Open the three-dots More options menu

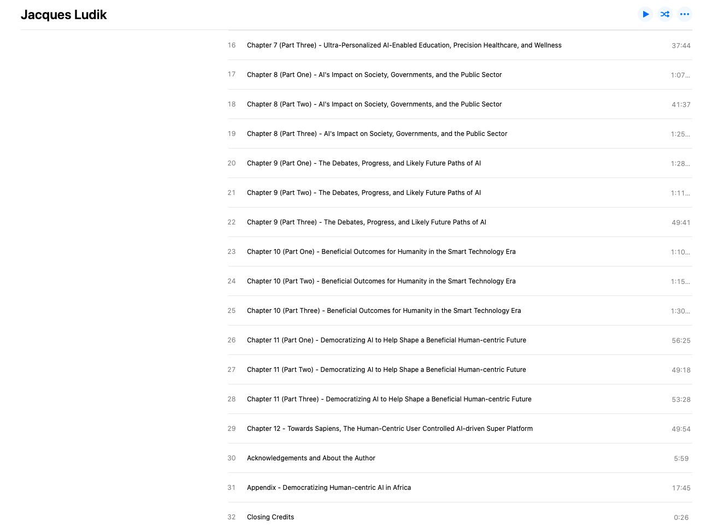click(685, 14)
